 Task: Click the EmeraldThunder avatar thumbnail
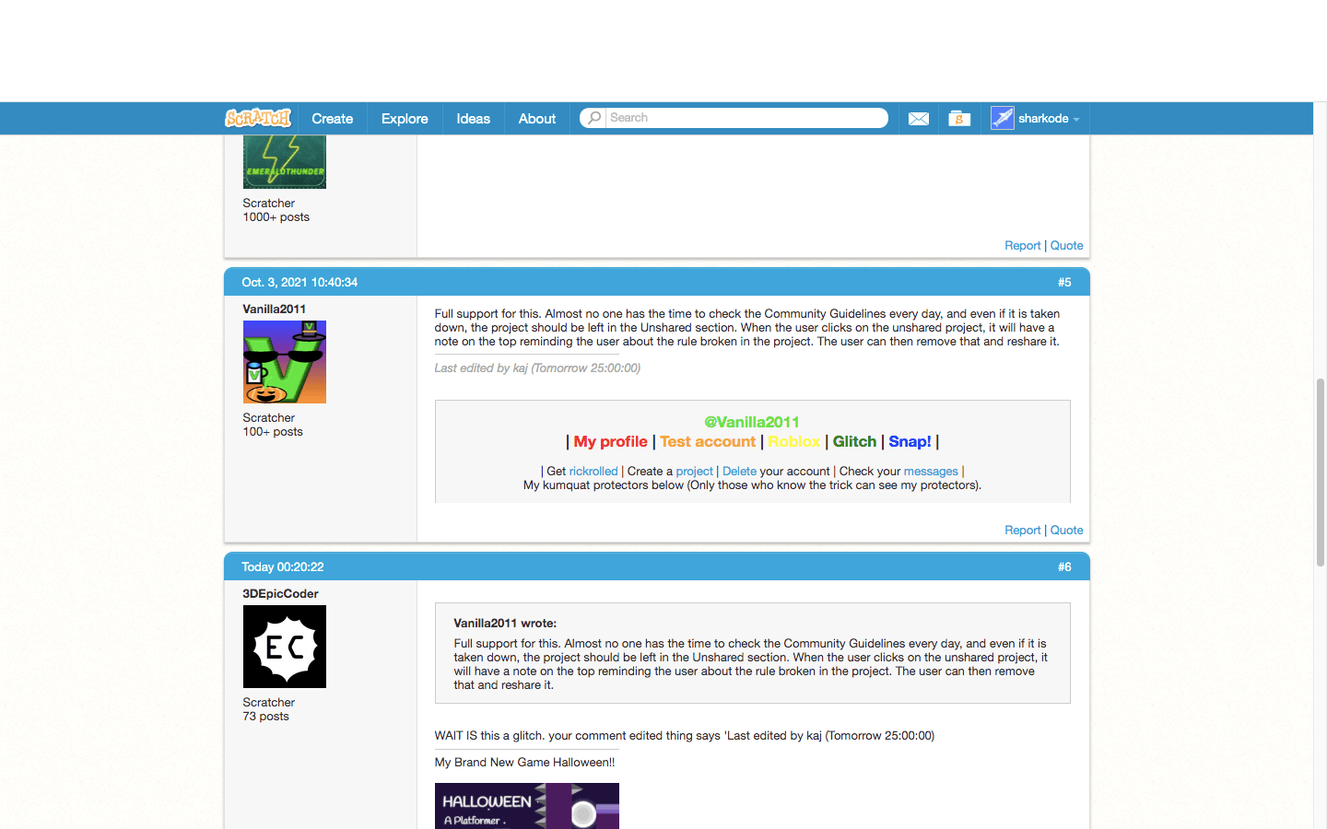tap(284, 161)
